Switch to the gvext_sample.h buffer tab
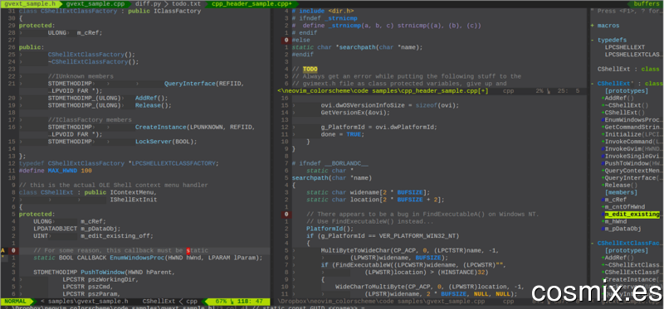Viewport: 664px width, 309px height. coord(30,3)
